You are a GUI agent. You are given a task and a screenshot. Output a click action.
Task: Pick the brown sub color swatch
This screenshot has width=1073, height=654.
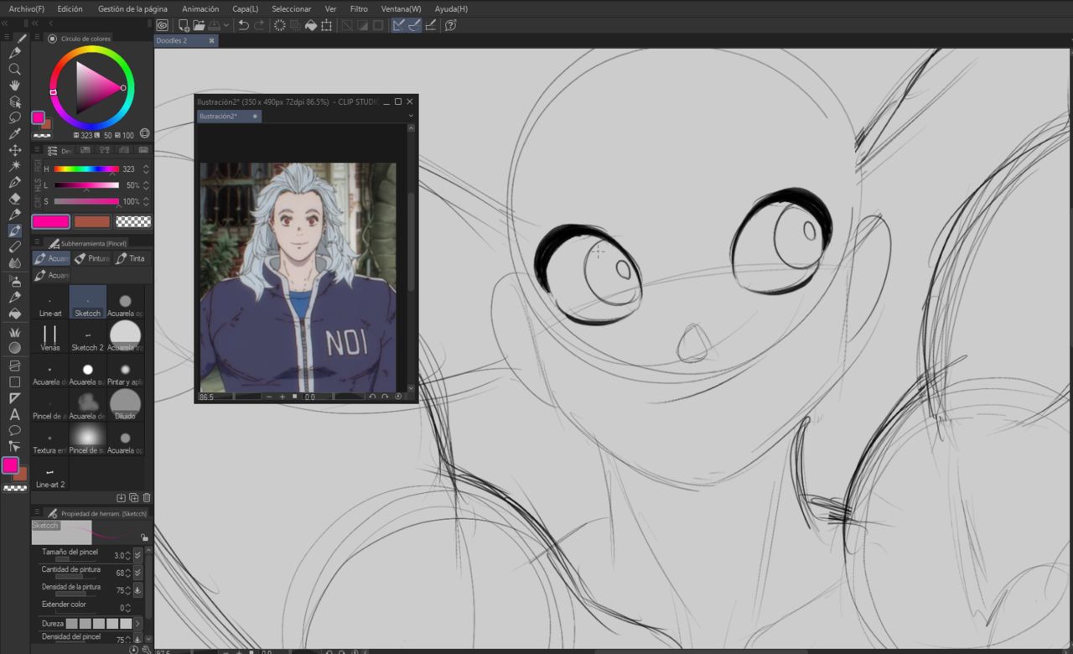(92, 221)
